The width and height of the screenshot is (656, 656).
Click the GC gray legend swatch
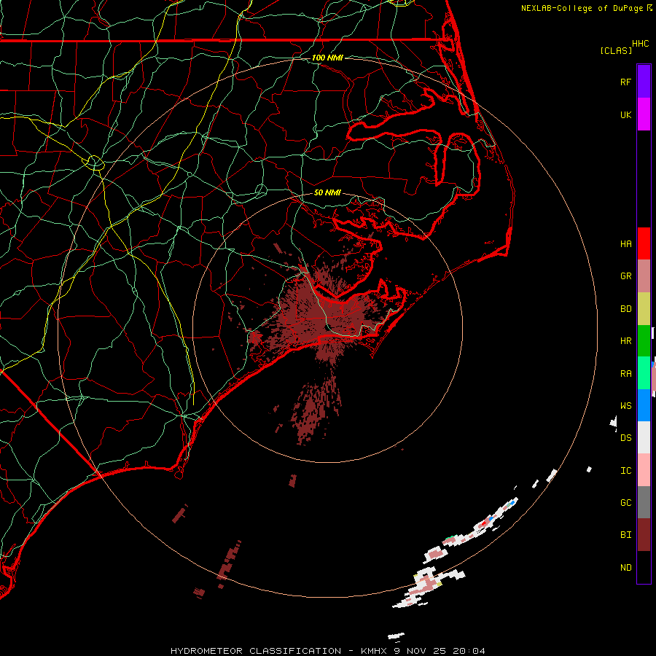644,502
